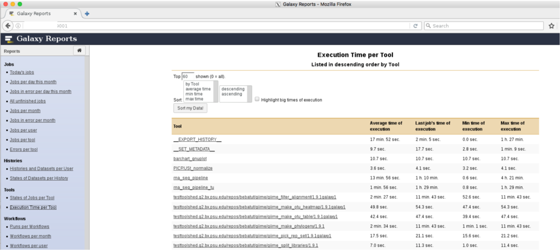The image size is (560, 250).
Task: Open the qiime_make_otu_heatmap tool link
Action: point(259,207)
